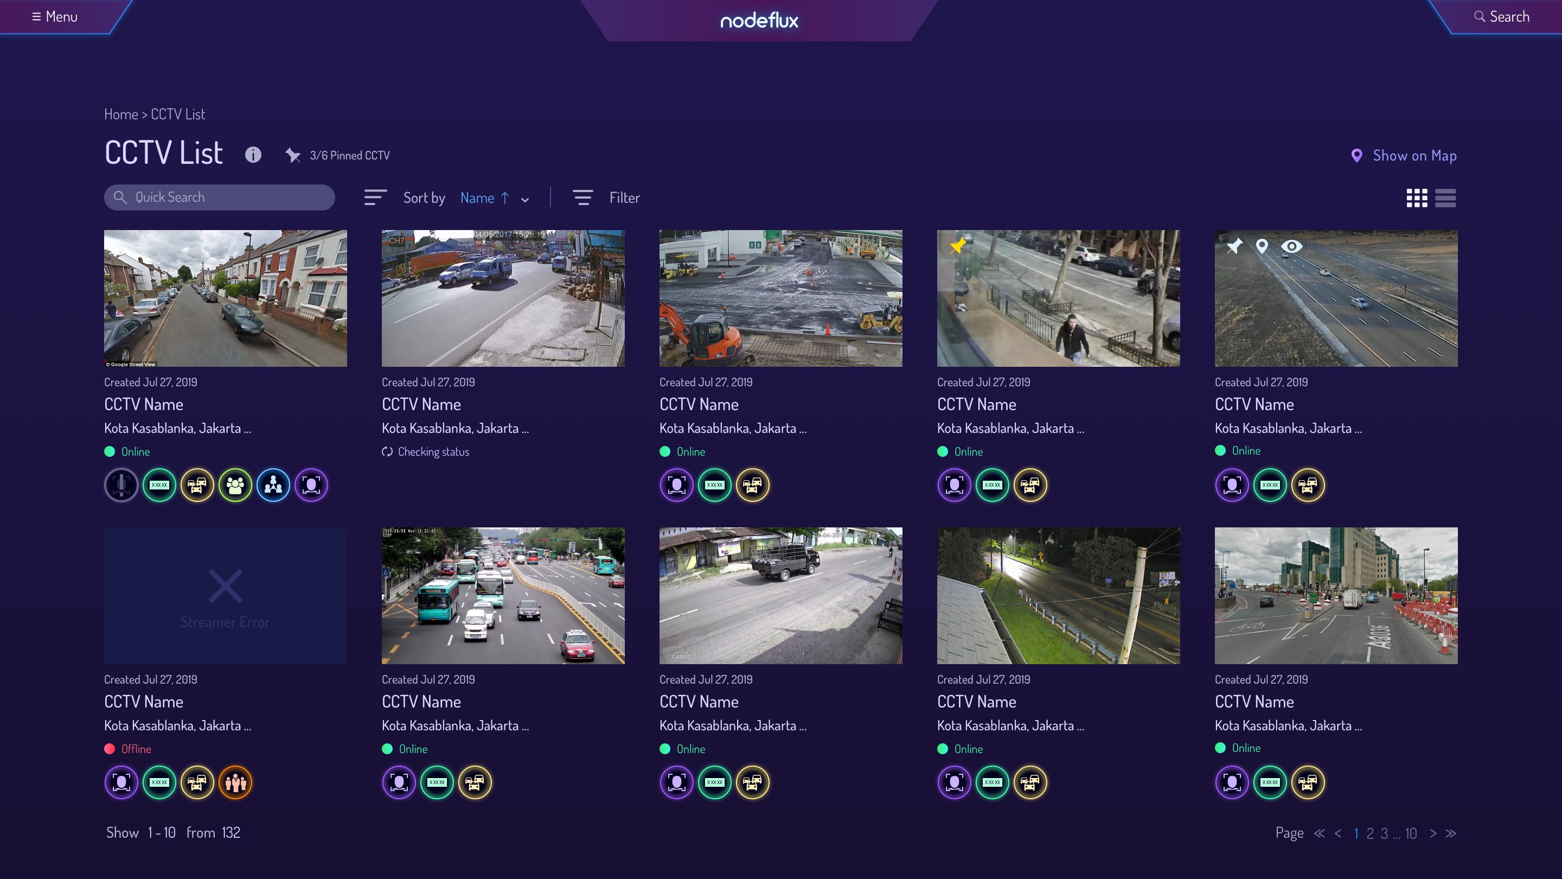
Task: Click the people hierarchy blue analytics icon
Action: point(273,485)
